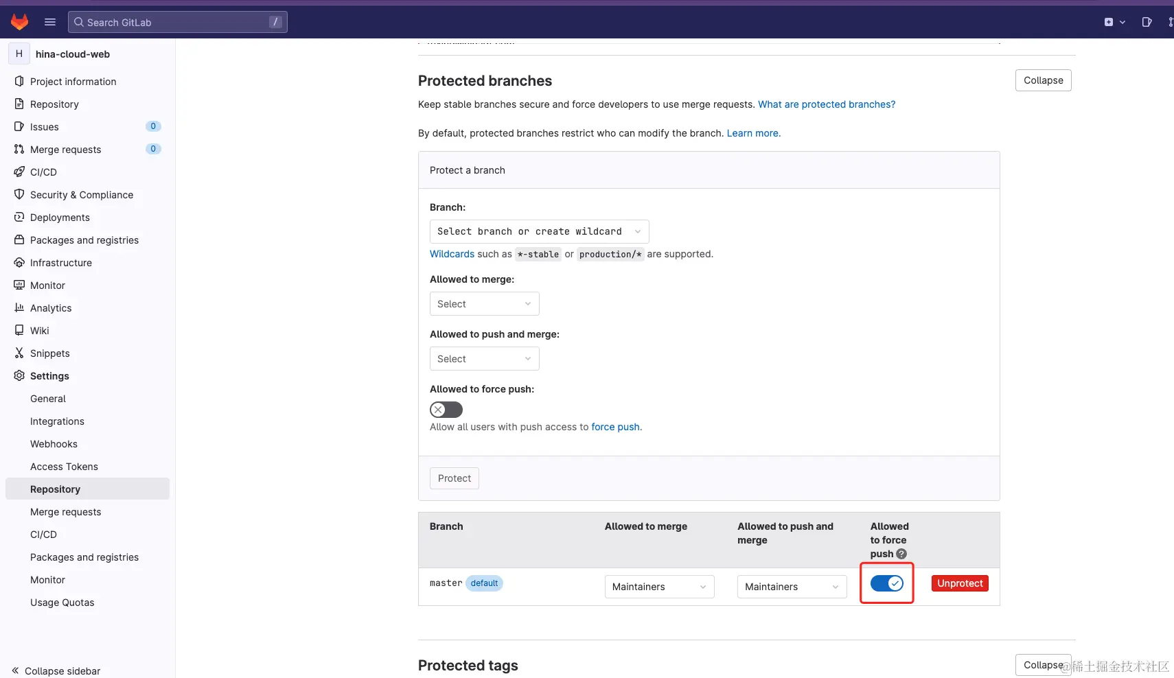1174x678 pixels.
Task: Enable Allowed to force push toggle in form
Action: coord(446,410)
